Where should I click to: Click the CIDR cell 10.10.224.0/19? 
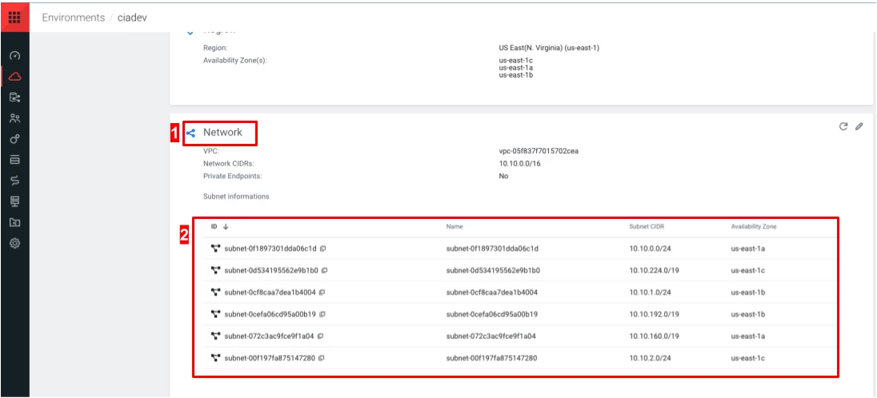point(654,270)
